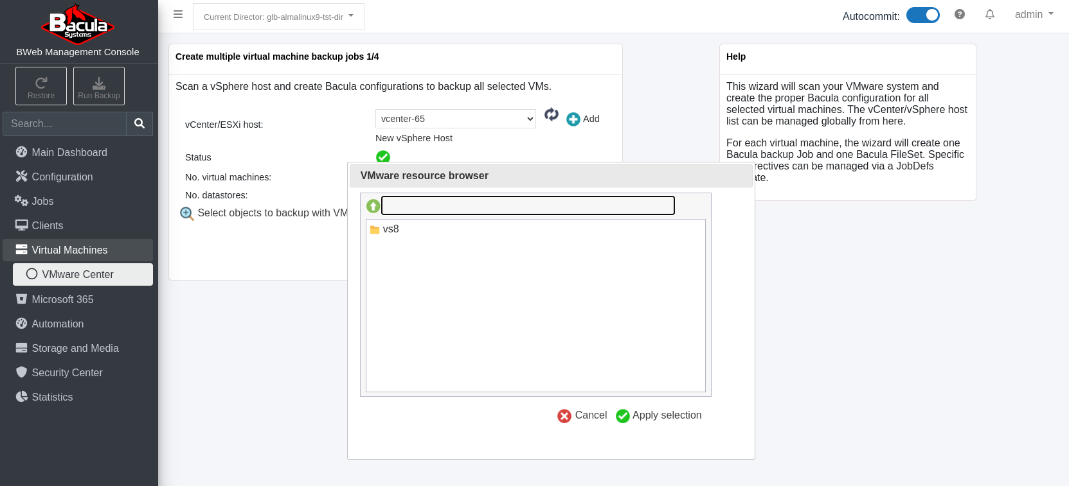The image size is (1069, 486).
Task: Open Storage and Media menu
Action: pos(78,348)
